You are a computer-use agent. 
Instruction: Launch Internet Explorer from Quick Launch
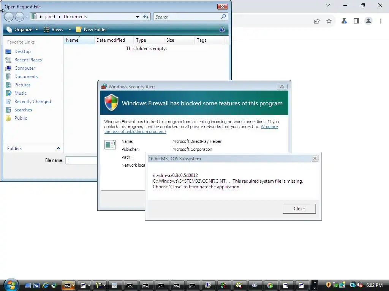[x=45, y=286]
